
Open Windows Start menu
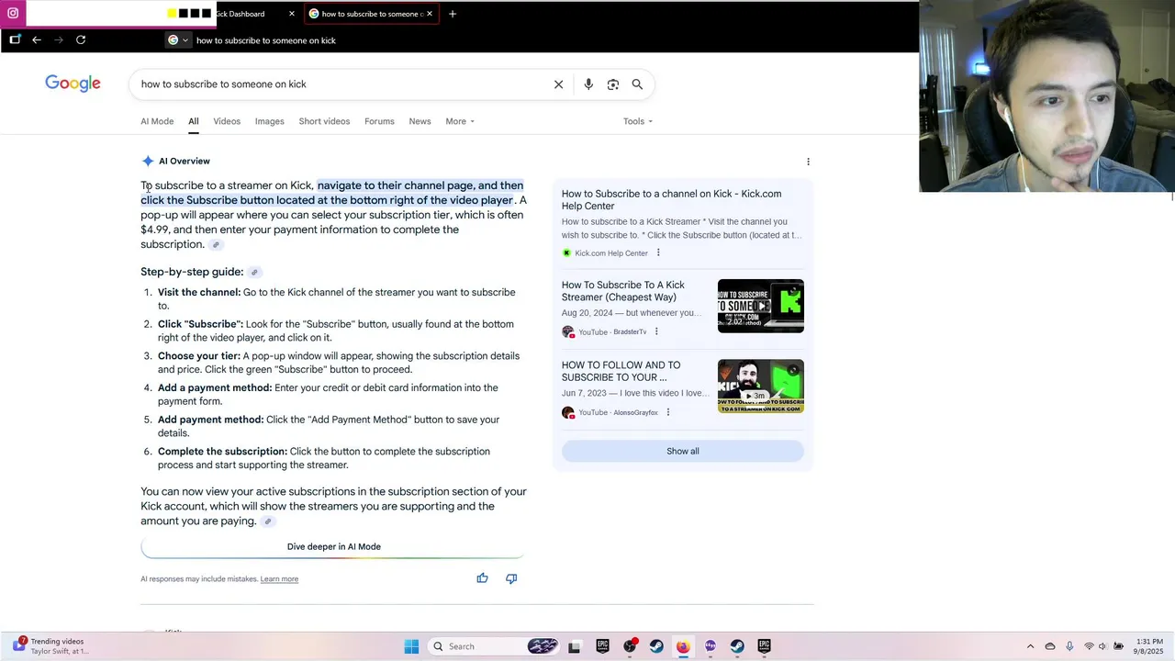click(411, 646)
